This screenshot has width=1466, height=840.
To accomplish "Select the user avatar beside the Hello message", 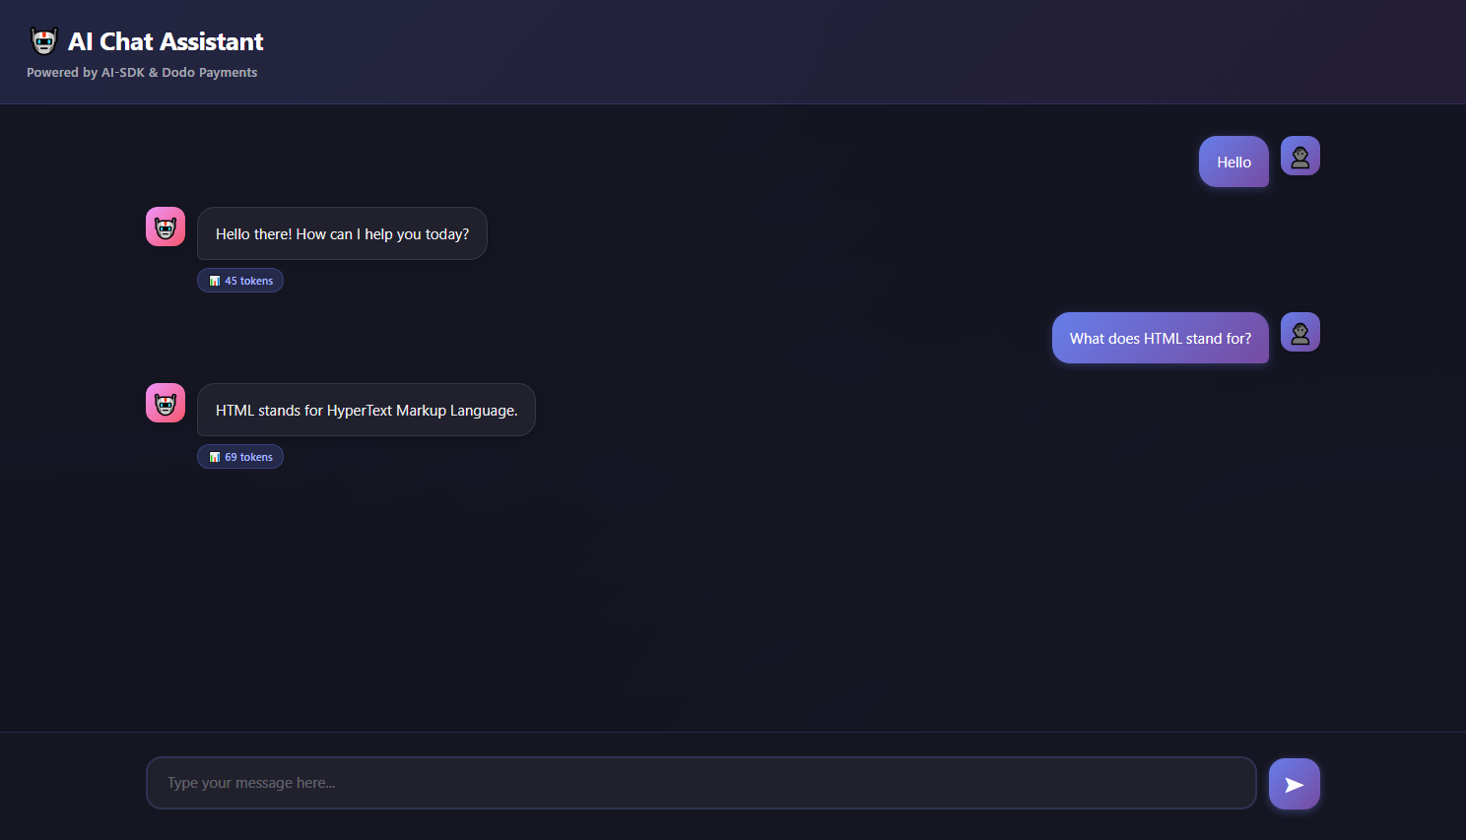I will [x=1299, y=155].
